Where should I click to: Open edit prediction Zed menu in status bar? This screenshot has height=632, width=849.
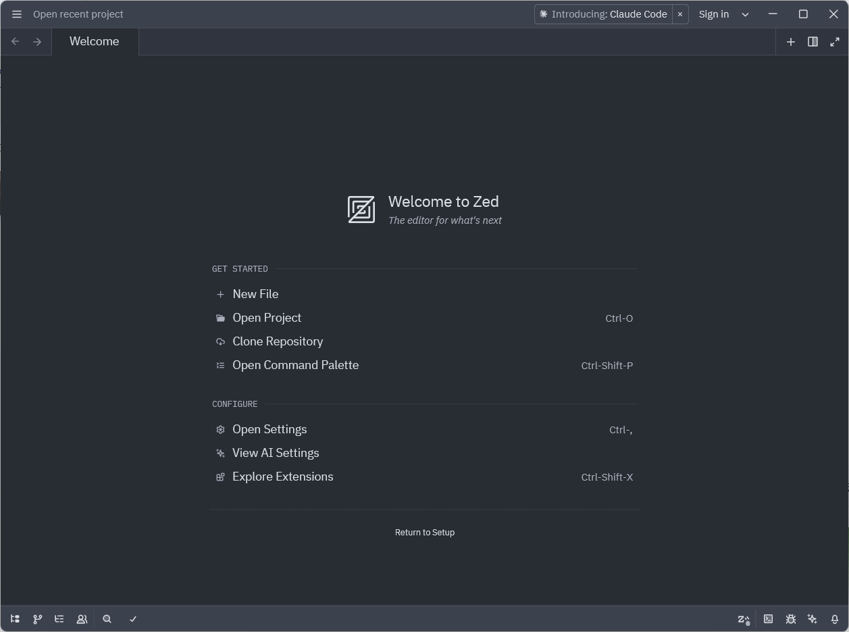click(x=744, y=619)
